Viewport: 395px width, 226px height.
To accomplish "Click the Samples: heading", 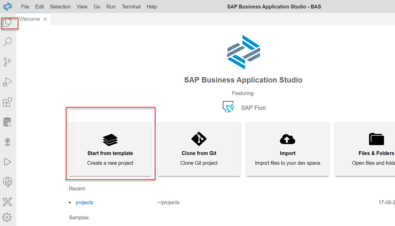I will 79,217.
